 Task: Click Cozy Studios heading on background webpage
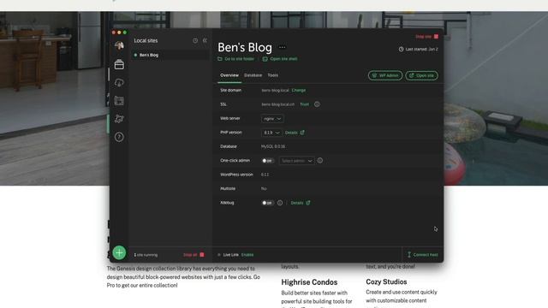pos(386,281)
